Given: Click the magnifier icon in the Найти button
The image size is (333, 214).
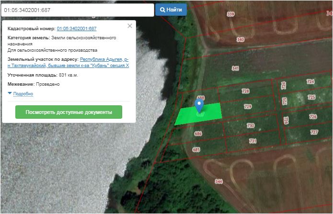Looking at the screenshot, I should coord(163,10).
